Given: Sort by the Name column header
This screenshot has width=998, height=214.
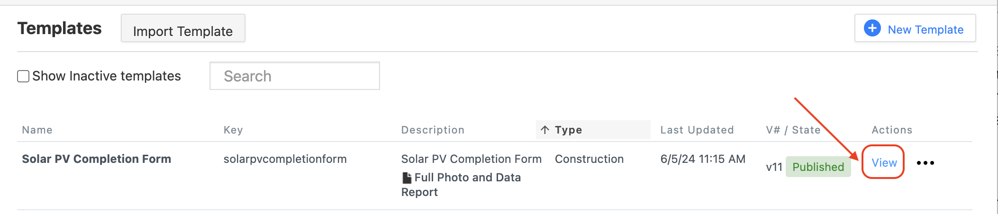Looking at the screenshot, I should [x=37, y=130].
